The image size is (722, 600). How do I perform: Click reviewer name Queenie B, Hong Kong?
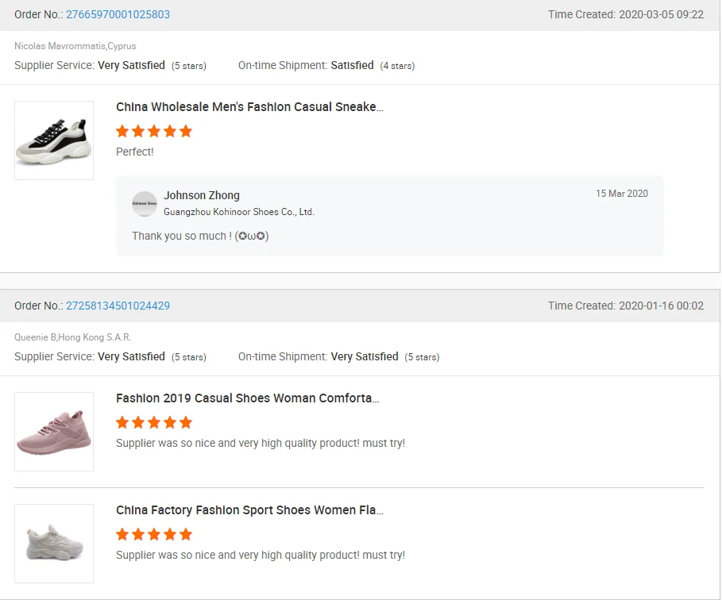pos(73,337)
